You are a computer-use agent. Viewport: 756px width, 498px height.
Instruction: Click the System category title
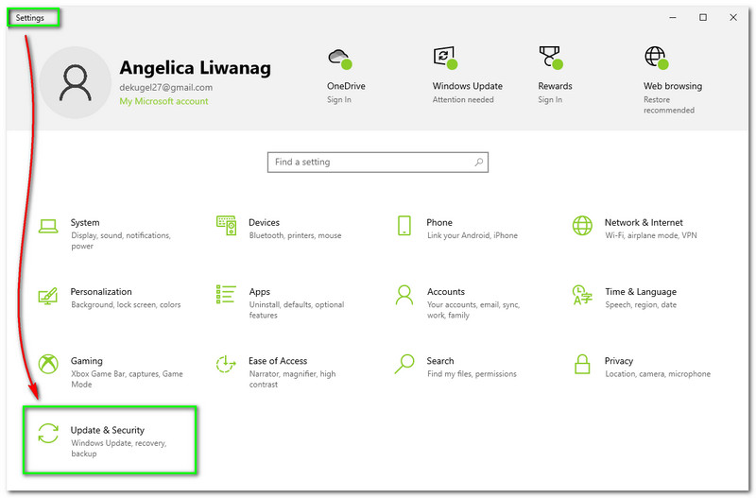tap(85, 222)
